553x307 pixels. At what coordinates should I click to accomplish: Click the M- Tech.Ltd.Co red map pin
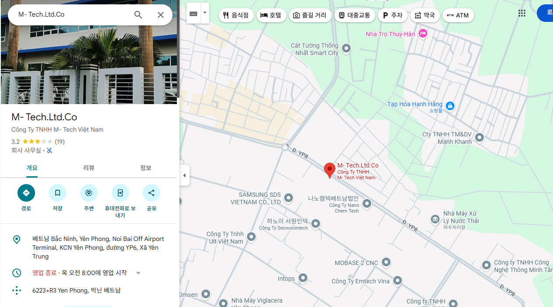pos(330,170)
